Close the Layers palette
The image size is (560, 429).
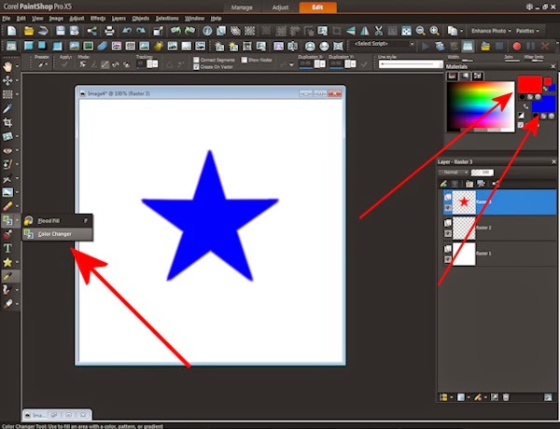[x=553, y=162]
